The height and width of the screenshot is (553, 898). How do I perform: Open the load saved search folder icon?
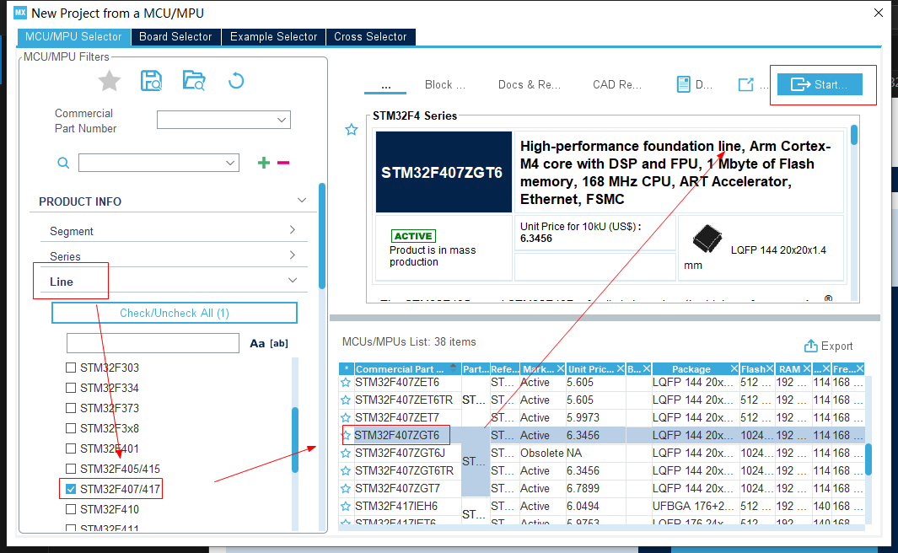pyautogui.click(x=194, y=81)
